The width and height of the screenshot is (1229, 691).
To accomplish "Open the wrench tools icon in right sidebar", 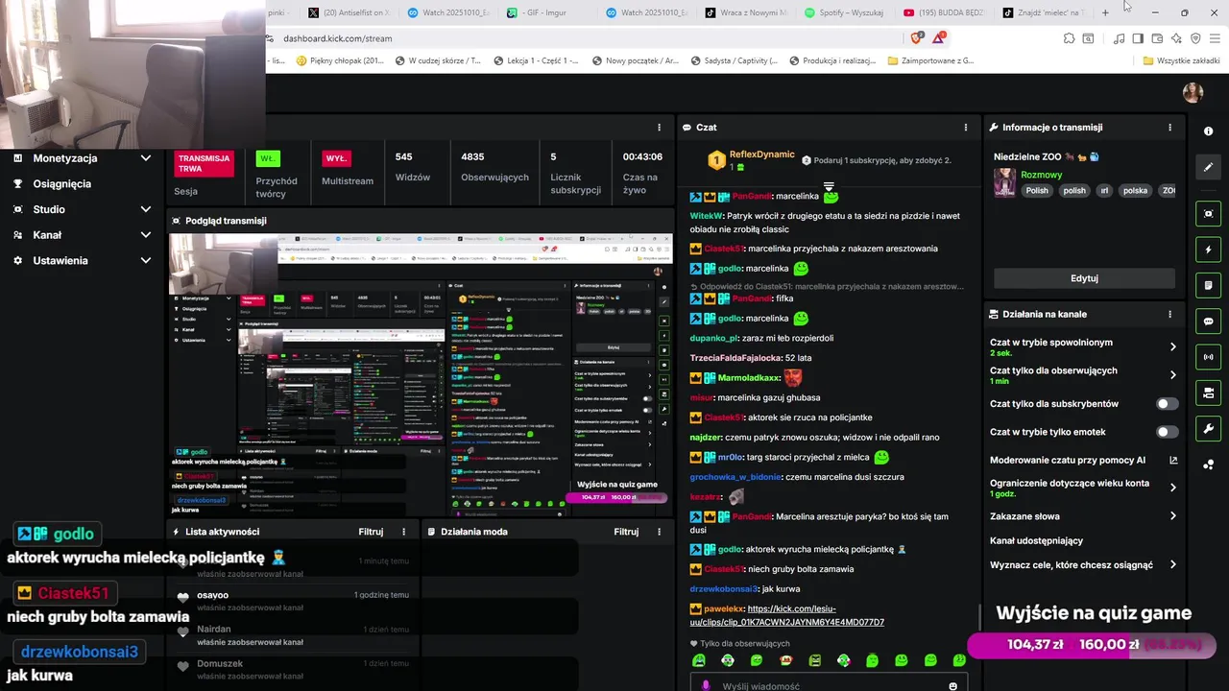I will click(x=1208, y=428).
